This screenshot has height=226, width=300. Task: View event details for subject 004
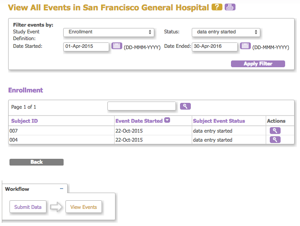coord(275,139)
